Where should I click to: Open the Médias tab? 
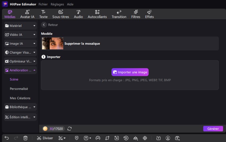tap(10, 14)
